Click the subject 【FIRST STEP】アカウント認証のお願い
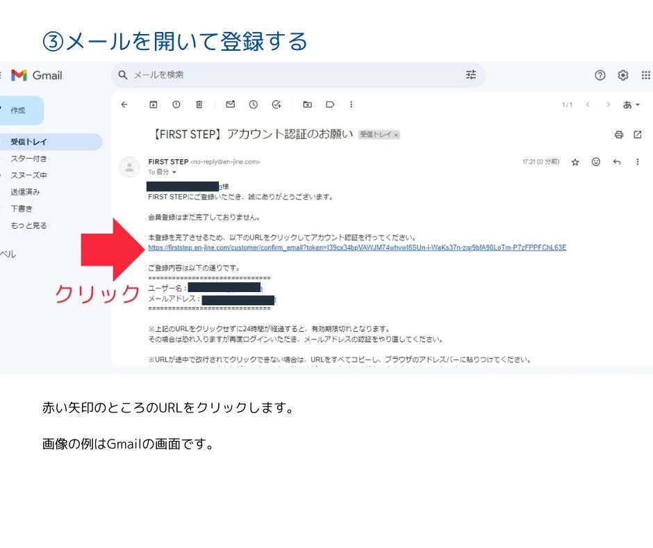 252,134
